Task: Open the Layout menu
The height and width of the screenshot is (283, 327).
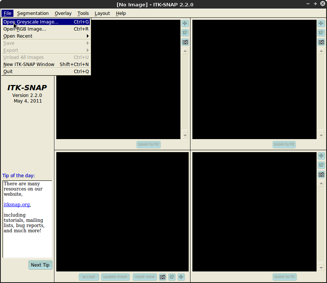Action: point(102,13)
